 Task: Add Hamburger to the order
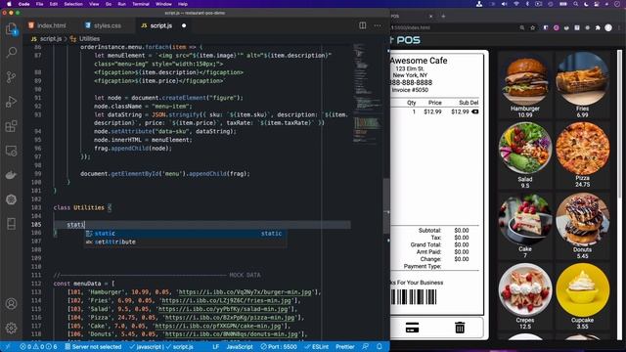click(525, 85)
